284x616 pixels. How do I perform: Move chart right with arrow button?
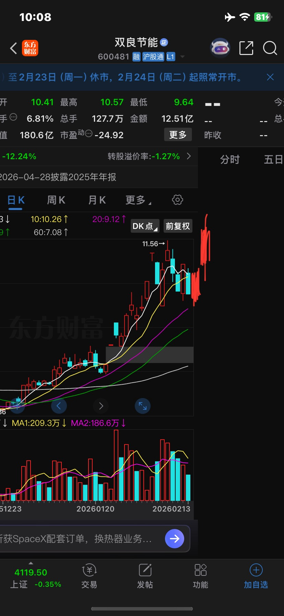click(101, 406)
